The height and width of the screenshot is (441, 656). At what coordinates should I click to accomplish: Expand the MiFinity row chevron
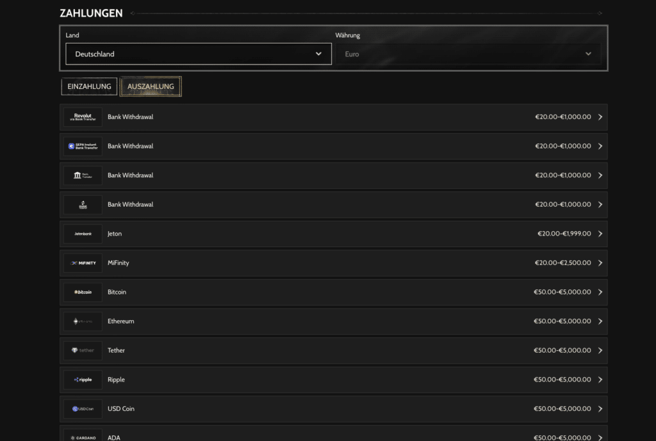coord(600,263)
